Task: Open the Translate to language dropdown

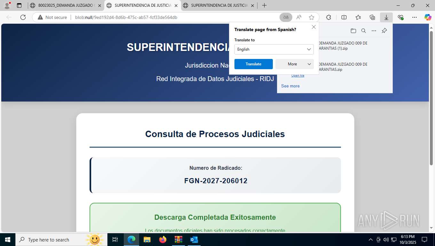Action: coord(274,49)
